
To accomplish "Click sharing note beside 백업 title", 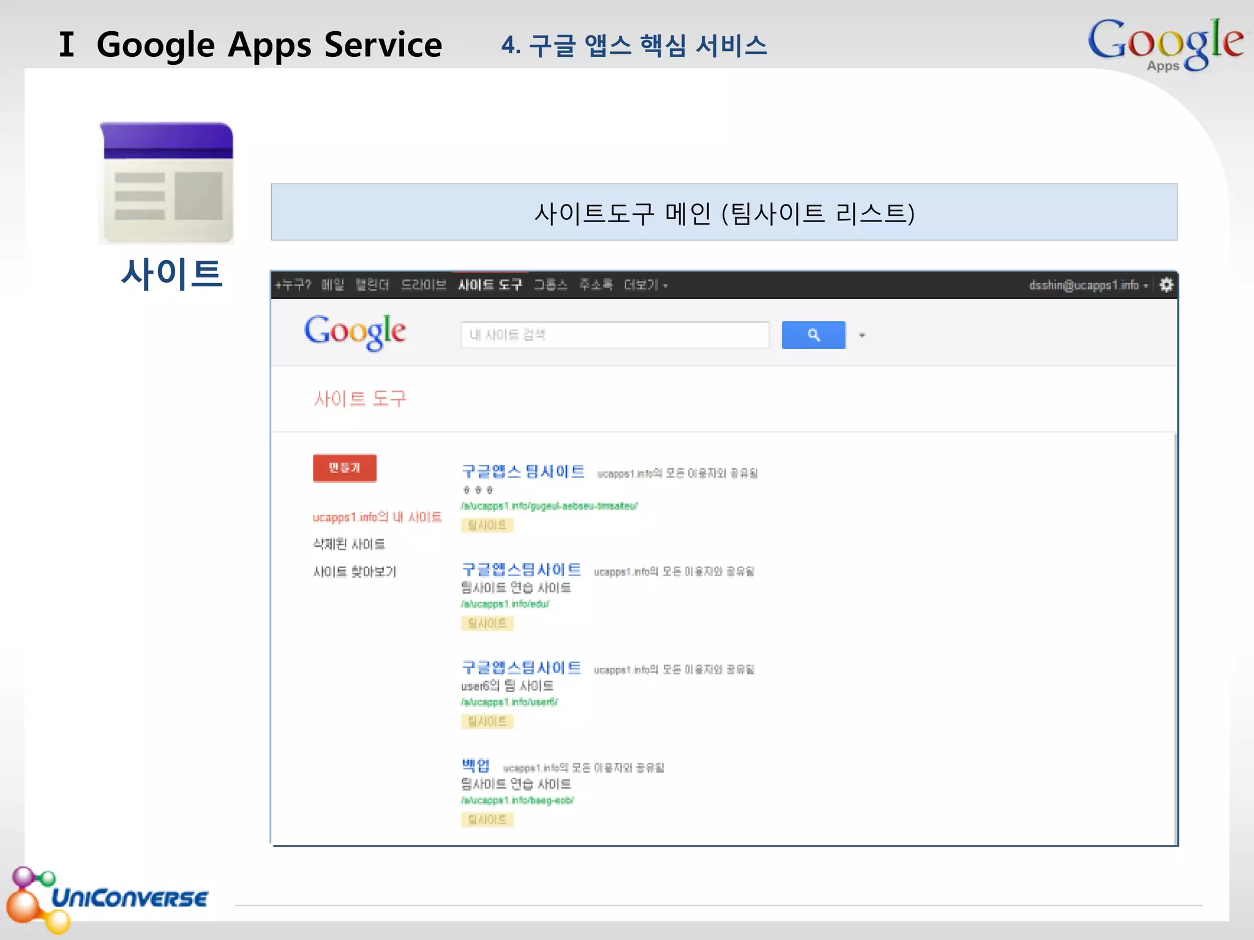I will click(584, 767).
